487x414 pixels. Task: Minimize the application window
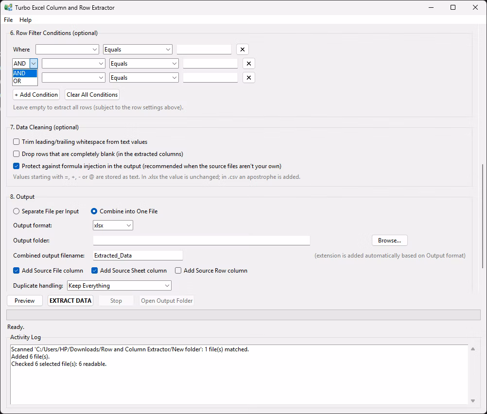431,7
